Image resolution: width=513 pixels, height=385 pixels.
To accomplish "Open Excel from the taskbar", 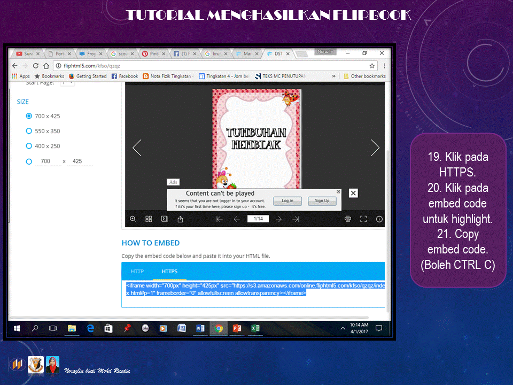I will (255, 328).
